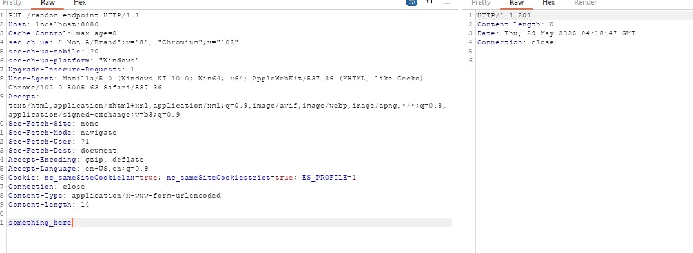Click the 'Content-Type: application/x-www-form-urlencoded' header
Image resolution: width=693 pixels, height=253 pixels.
[114, 196]
